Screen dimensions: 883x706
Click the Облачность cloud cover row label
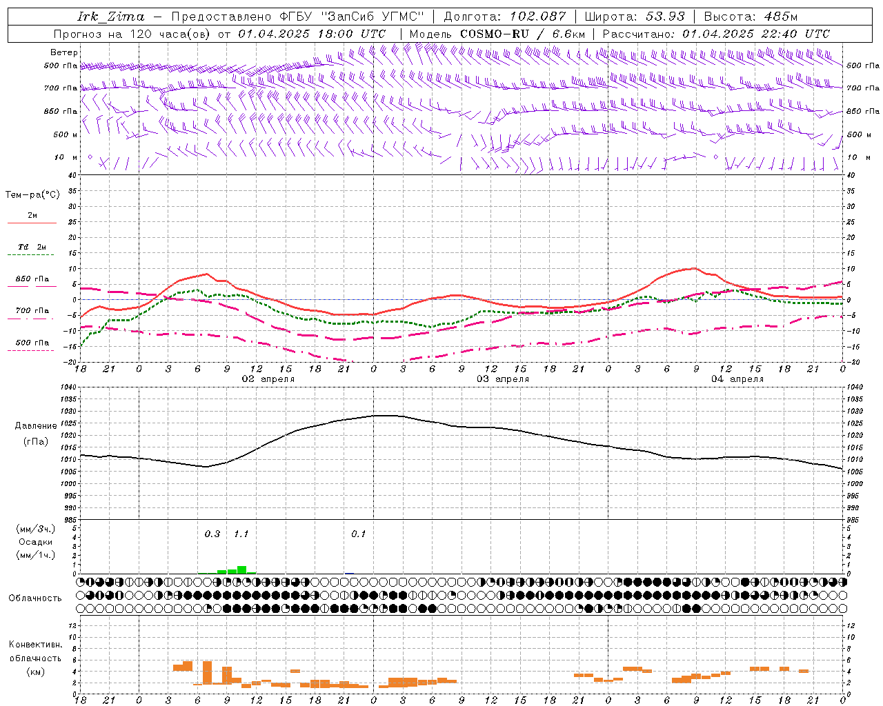coord(35,598)
